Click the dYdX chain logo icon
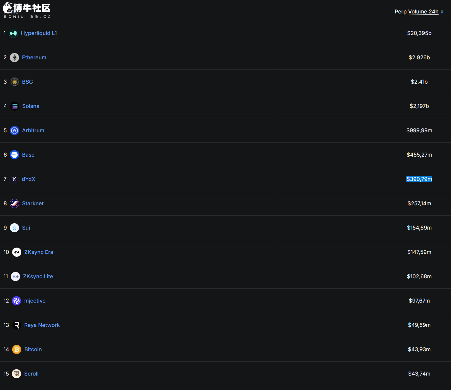 pos(14,179)
